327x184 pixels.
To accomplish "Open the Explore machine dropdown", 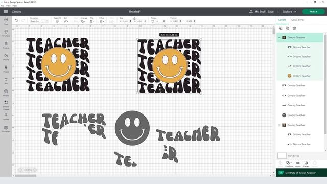I will [x=289, y=12].
